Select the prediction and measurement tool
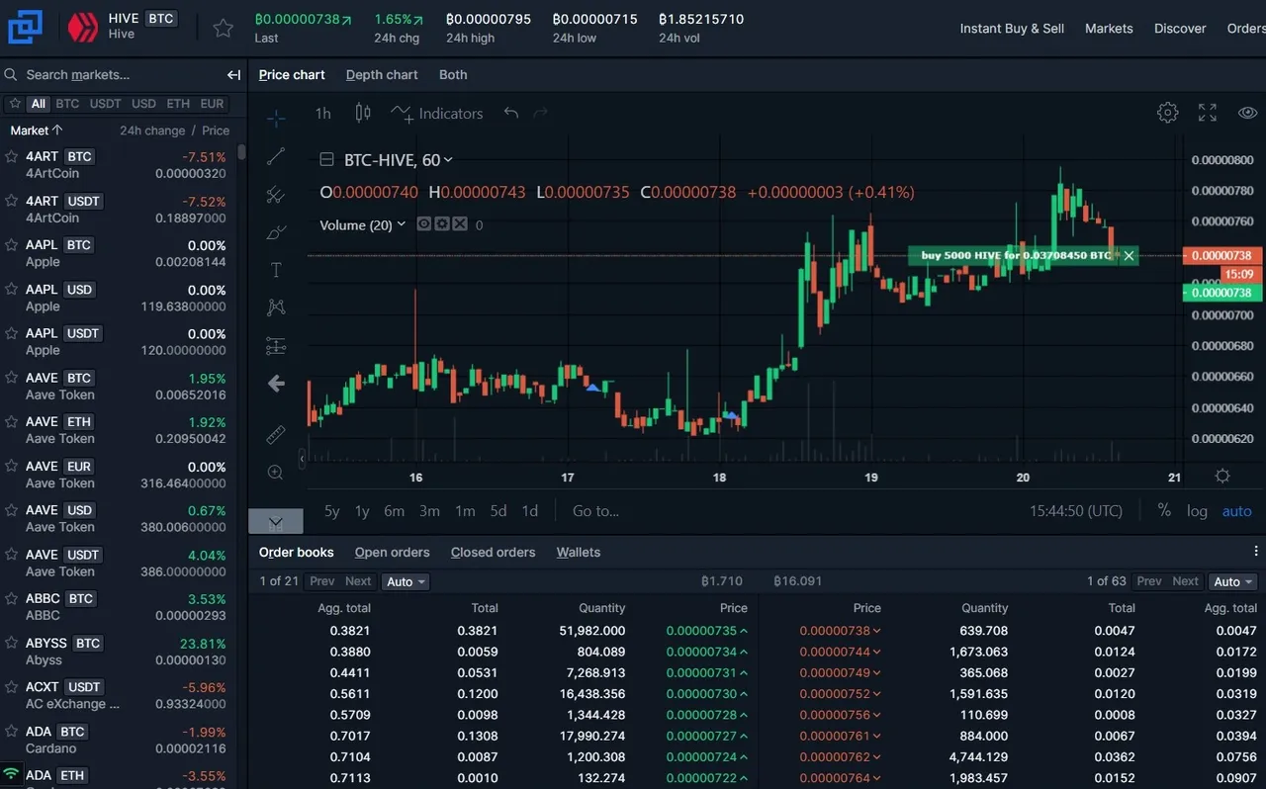1266x789 pixels. coord(276,346)
